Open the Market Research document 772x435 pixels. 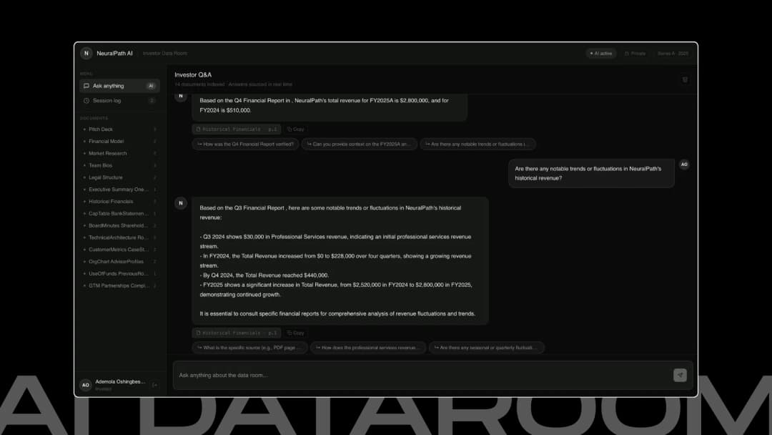click(119, 153)
